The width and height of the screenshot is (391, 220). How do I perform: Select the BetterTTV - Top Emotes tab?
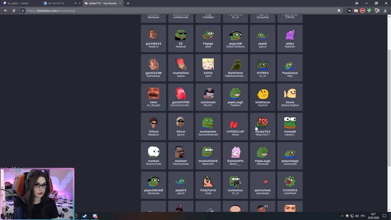[103, 3]
